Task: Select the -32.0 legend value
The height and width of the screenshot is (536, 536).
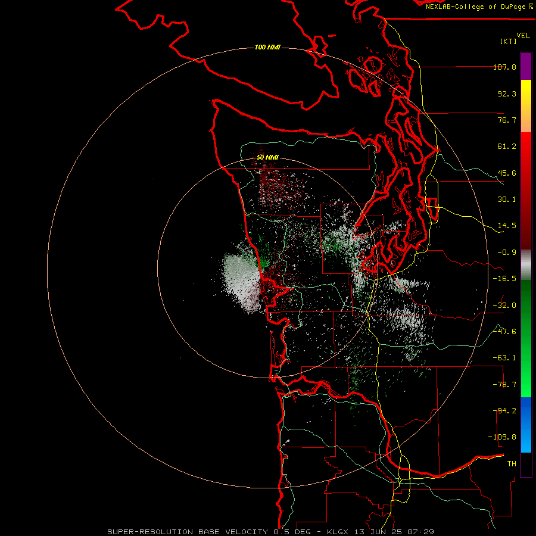Action: click(x=504, y=306)
